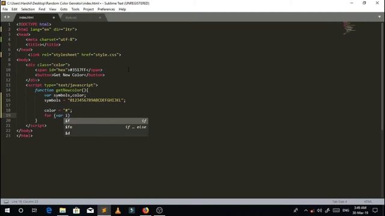
Task: Click the symbols string value on line 16
Action: coord(96,100)
